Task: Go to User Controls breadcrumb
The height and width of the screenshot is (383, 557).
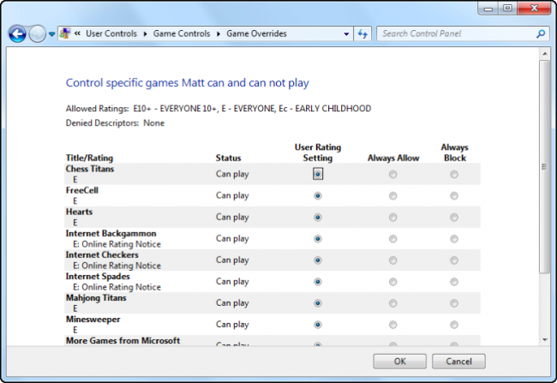Action: click(111, 33)
